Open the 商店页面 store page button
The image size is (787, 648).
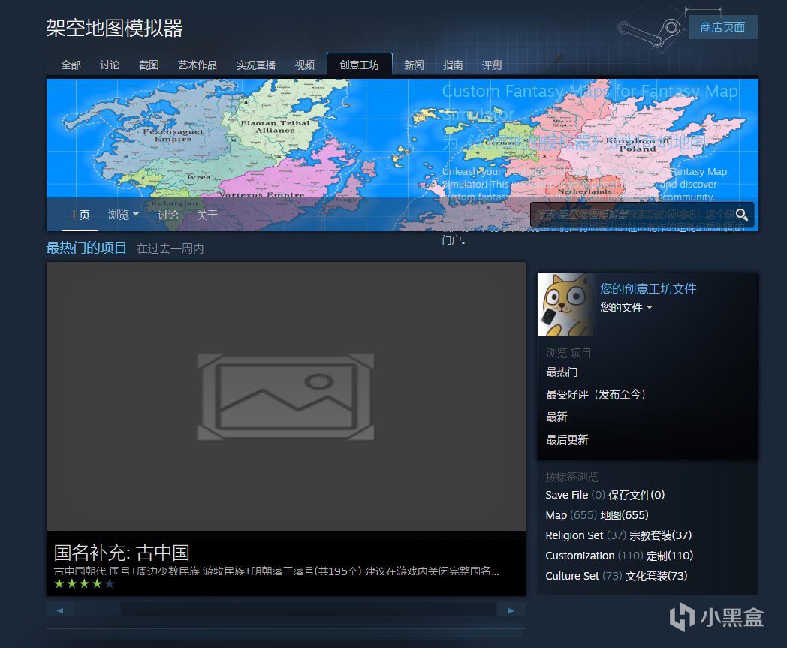point(722,27)
